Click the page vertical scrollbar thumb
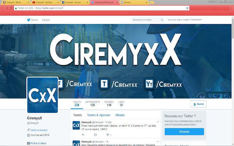Viewport: 234px width, 146px height. click(x=233, y=28)
